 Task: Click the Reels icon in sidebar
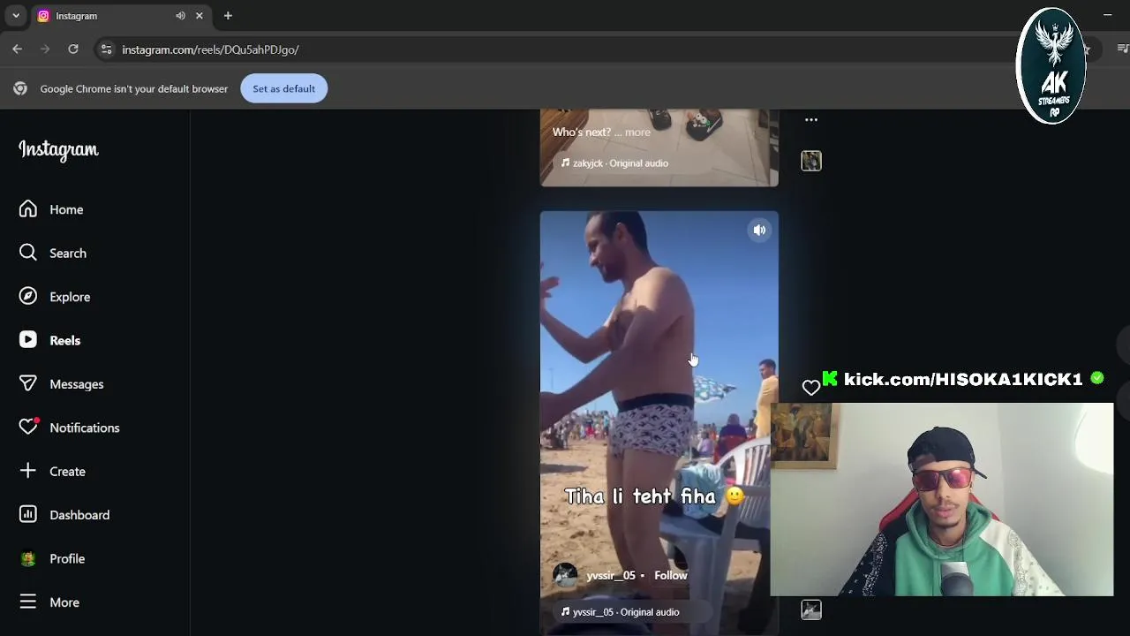pos(28,340)
